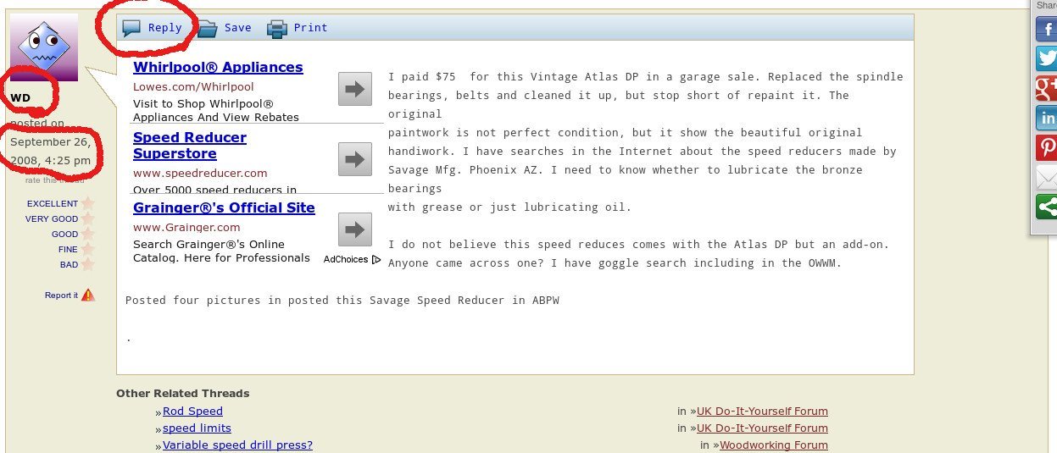This screenshot has height=453, width=1057.
Task: Go to the Woodworking Forum link
Action: [x=774, y=445]
